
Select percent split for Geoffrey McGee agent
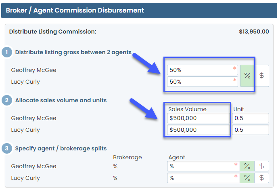click(x=247, y=166)
